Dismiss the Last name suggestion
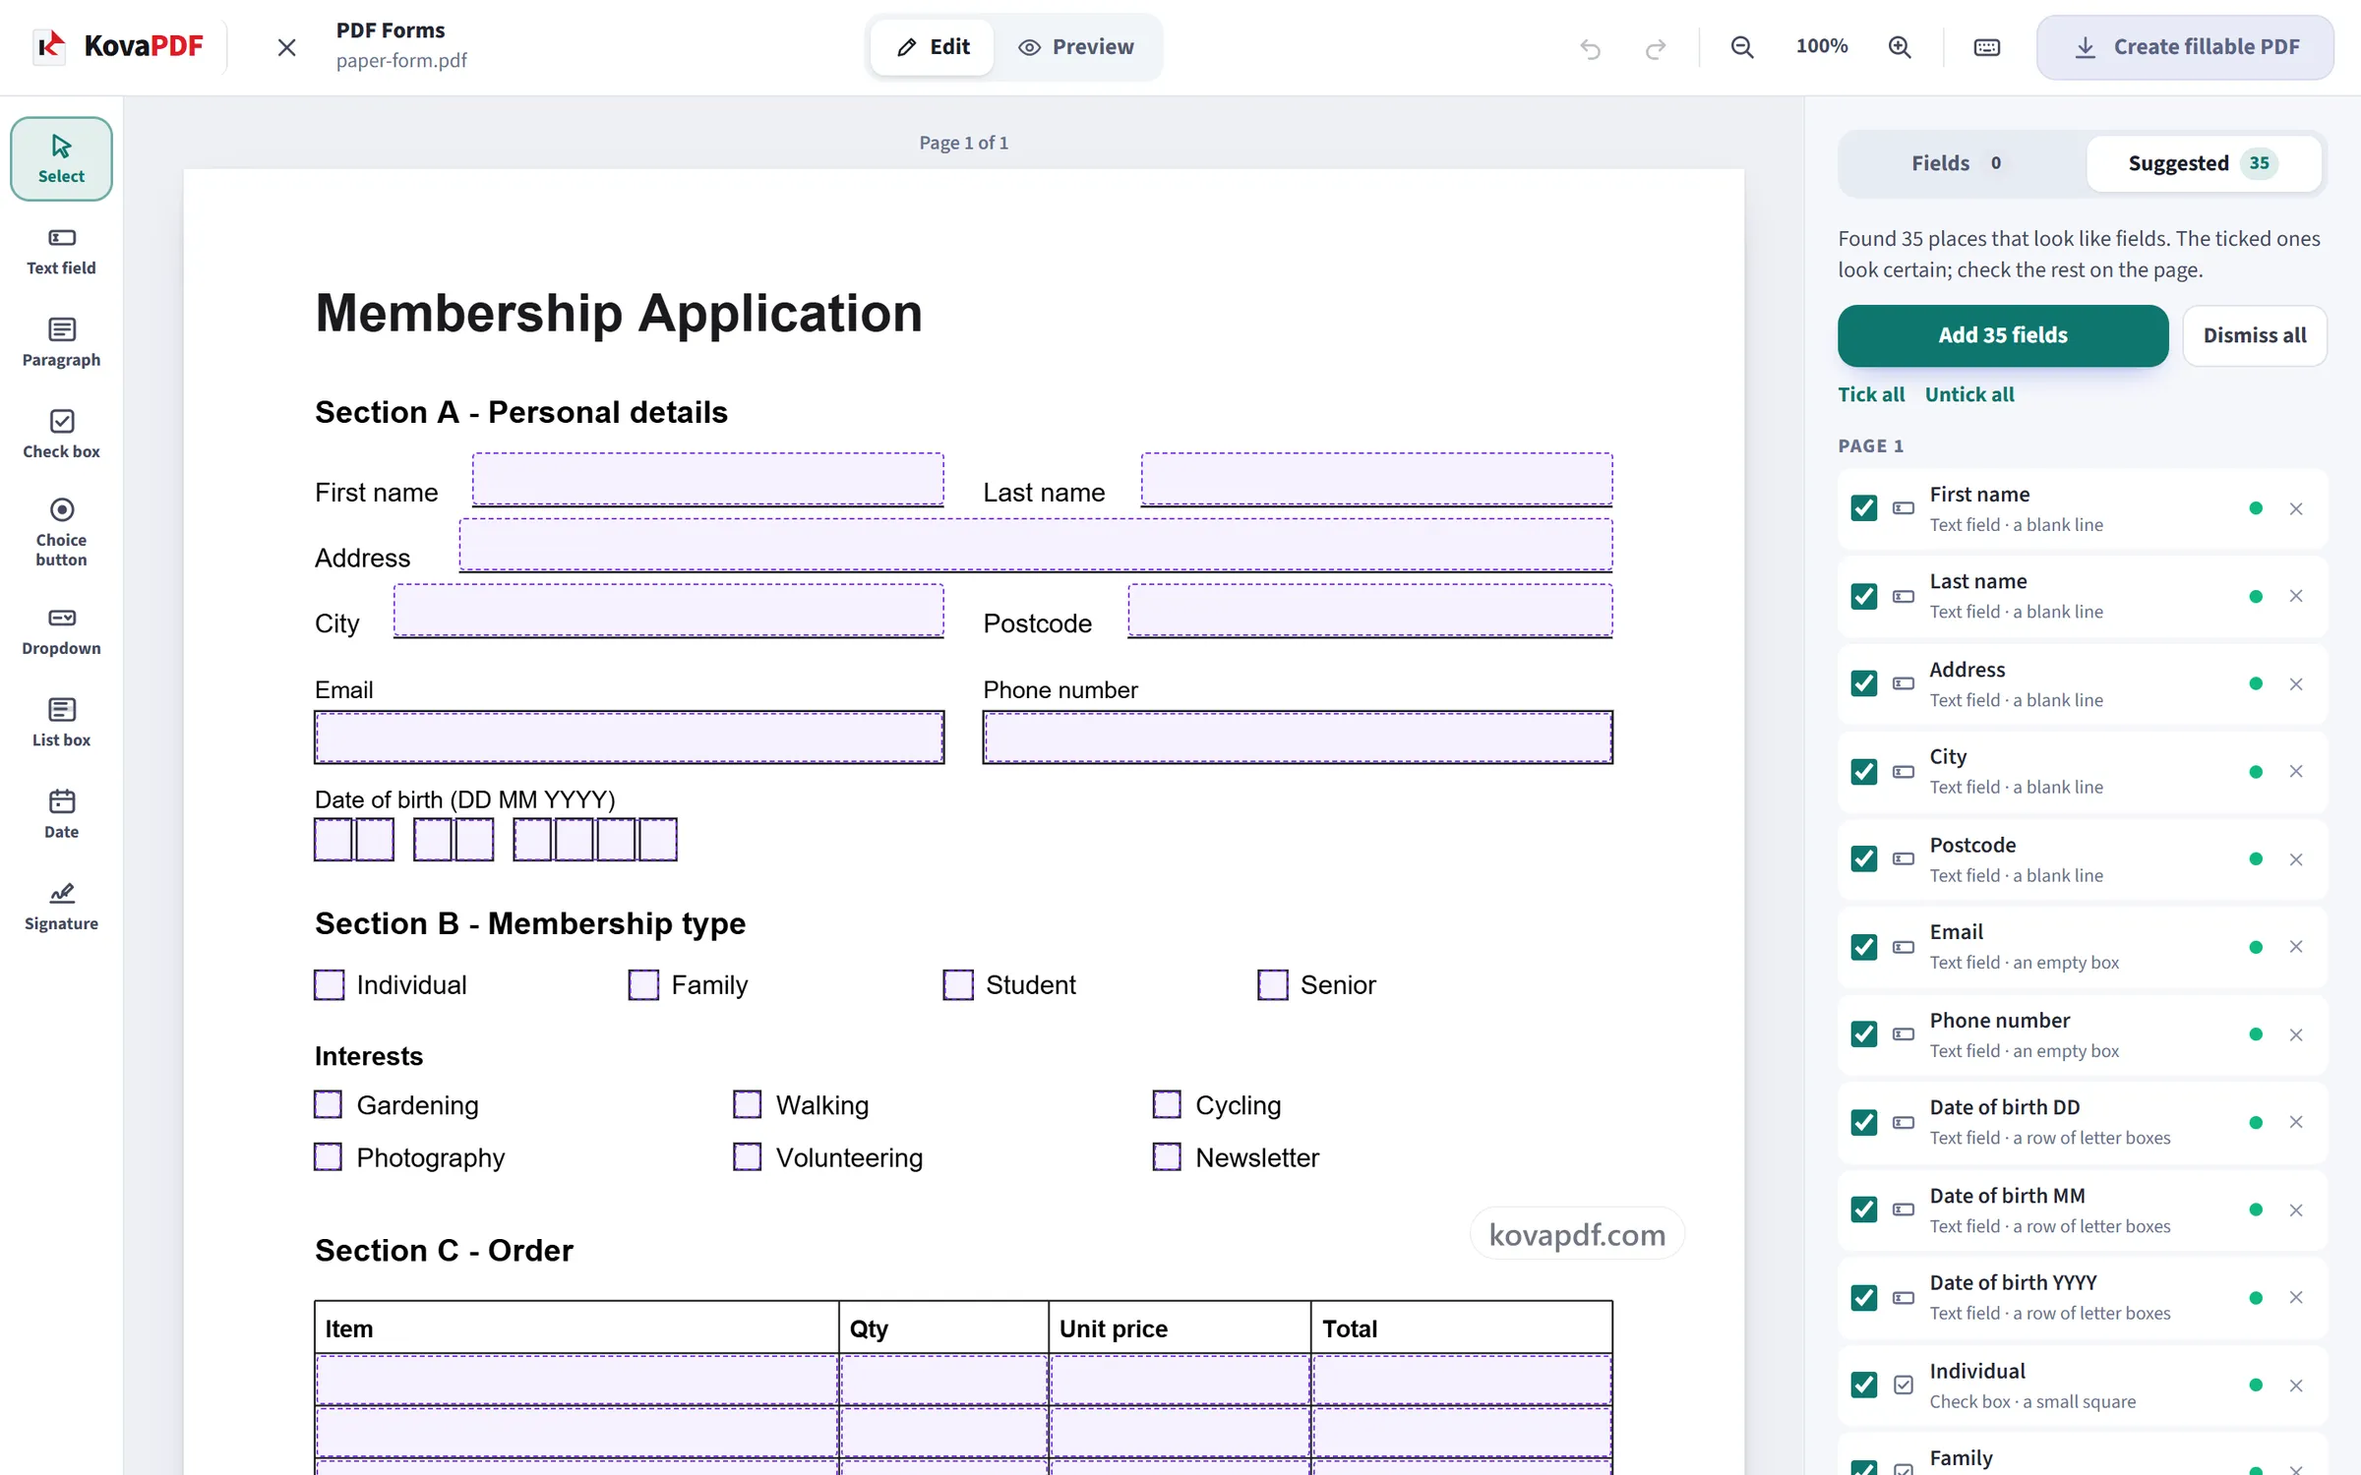 (x=2296, y=596)
